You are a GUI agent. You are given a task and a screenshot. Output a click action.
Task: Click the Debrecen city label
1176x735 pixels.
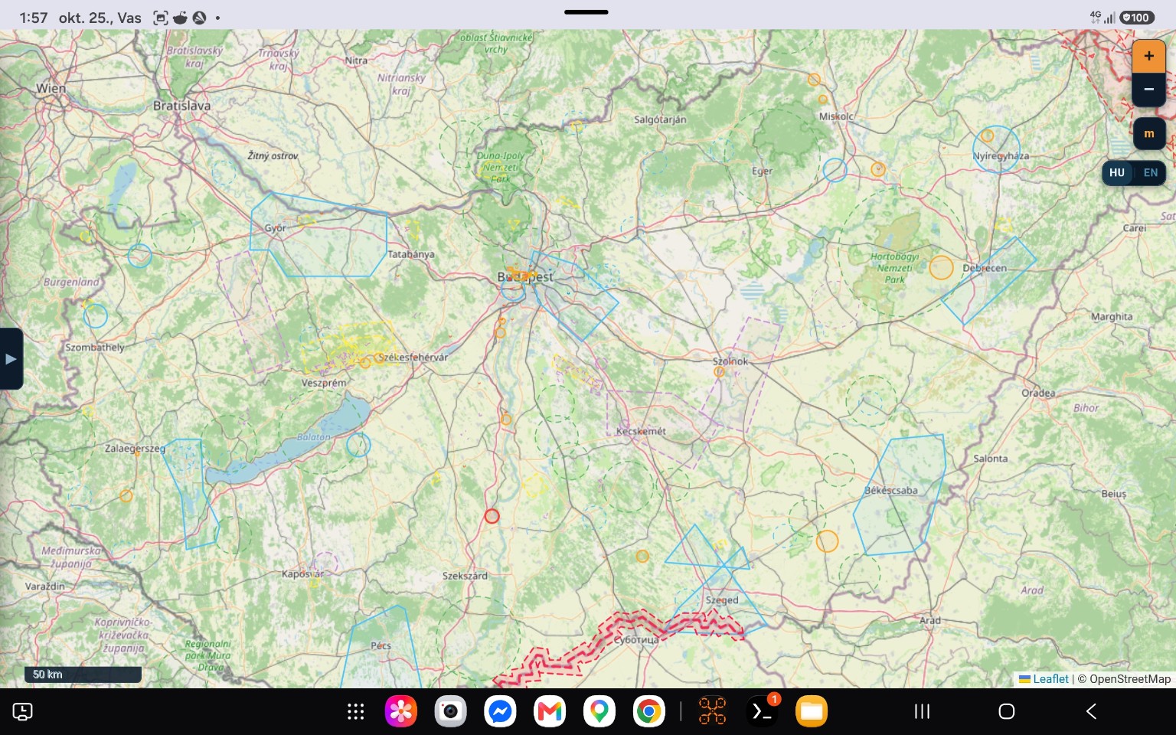point(985,268)
